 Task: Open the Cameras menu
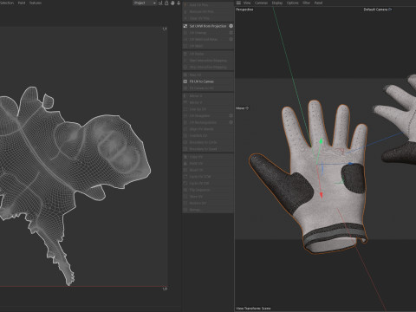point(261,3)
